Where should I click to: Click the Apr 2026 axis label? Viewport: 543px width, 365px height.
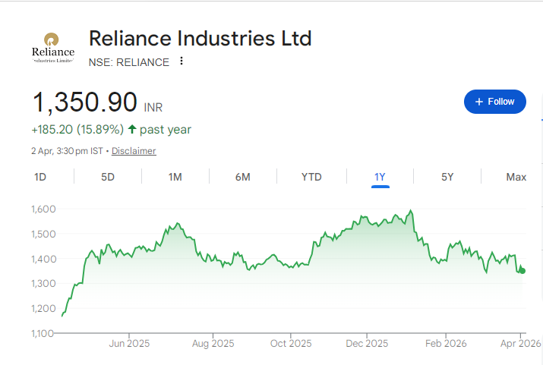coord(520,344)
